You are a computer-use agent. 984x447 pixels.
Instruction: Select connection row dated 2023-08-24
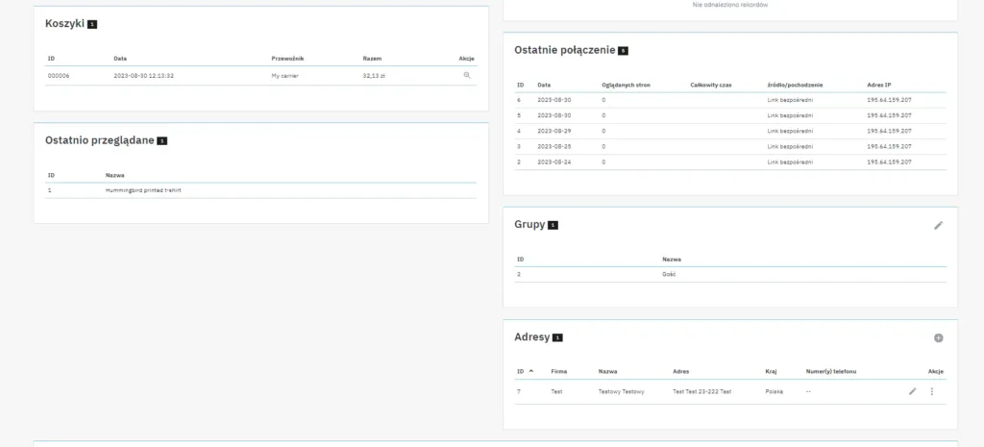point(555,161)
